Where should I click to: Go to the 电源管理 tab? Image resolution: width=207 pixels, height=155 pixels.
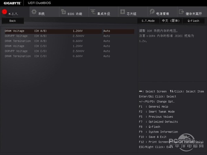click(162, 12)
